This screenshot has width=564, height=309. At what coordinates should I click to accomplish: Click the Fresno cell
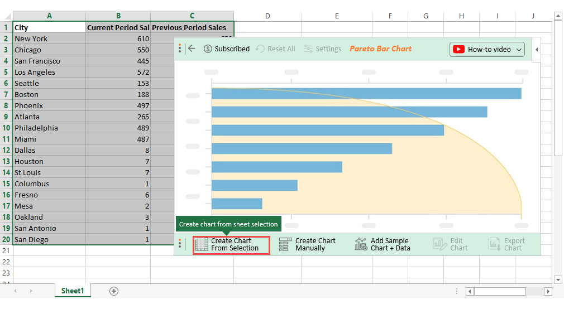49,195
